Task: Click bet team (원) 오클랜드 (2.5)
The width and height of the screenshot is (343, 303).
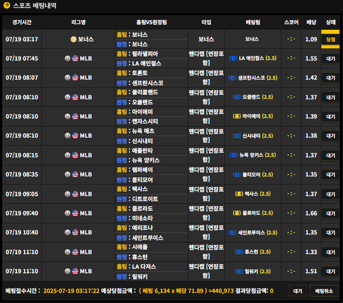Action: click(253, 97)
